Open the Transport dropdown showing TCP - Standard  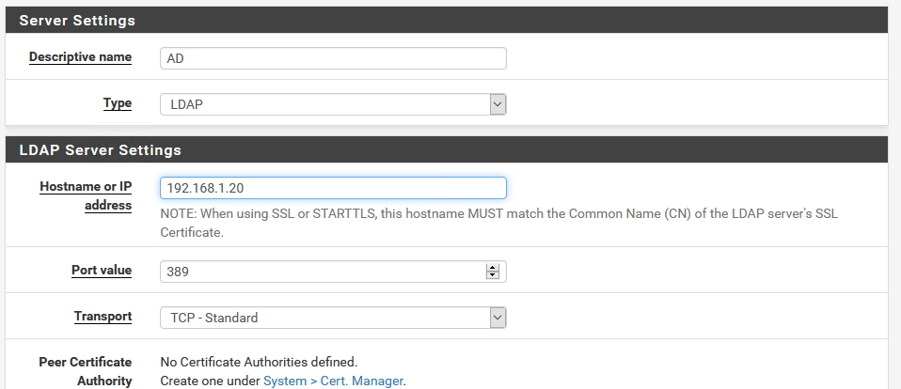[x=333, y=318]
